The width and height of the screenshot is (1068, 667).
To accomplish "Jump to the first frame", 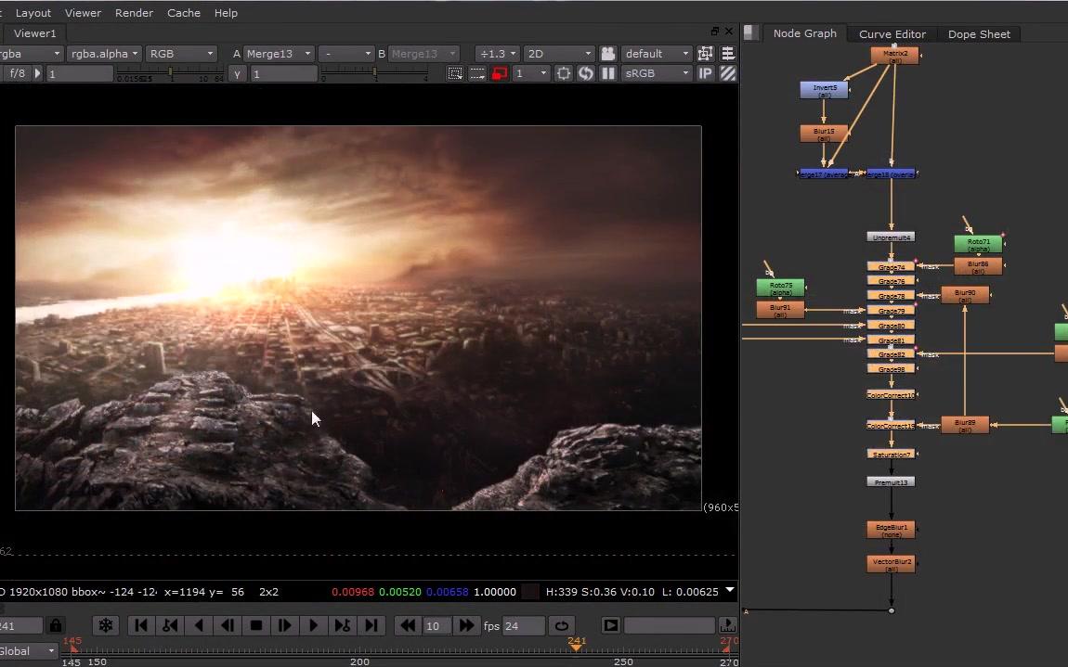I will 141,626.
